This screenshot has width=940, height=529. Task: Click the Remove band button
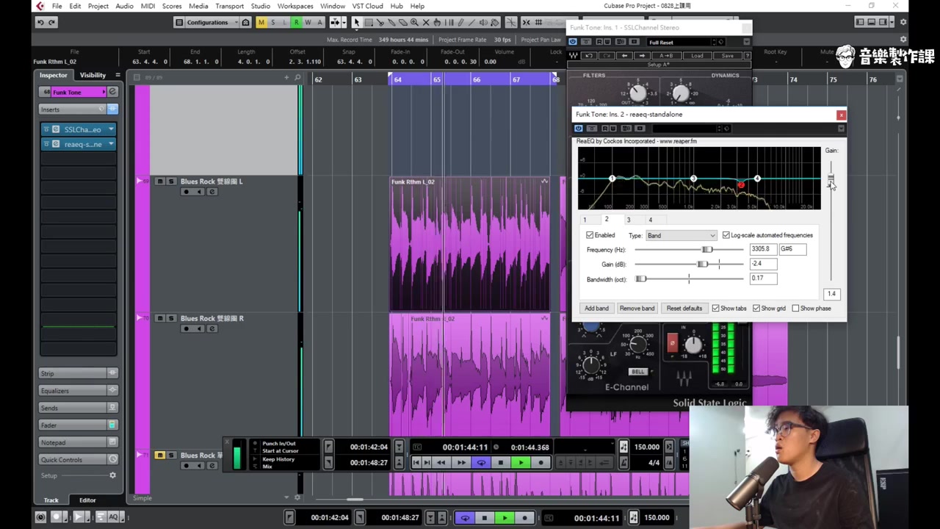[637, 309]
